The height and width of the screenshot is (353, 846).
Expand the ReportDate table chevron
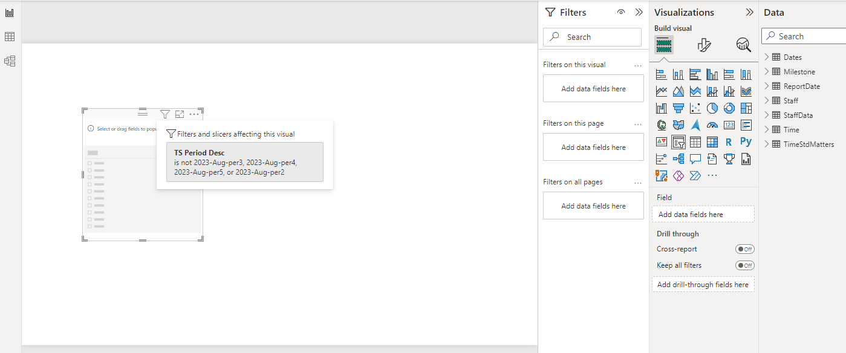767,86
